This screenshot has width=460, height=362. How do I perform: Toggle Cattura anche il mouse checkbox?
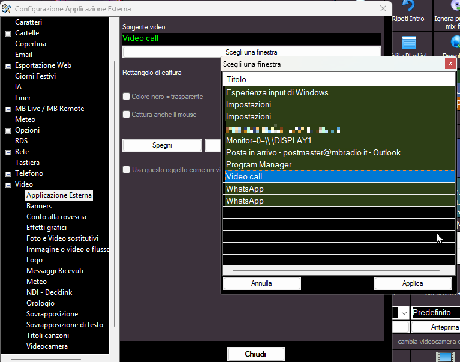126,114
